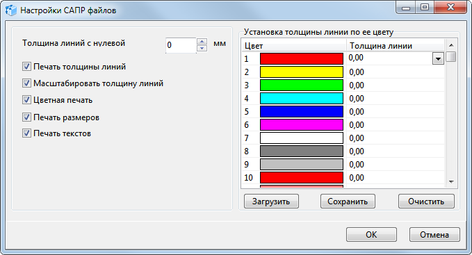
Task: Click the 'Цвет' column header
Action: point(294,46)
